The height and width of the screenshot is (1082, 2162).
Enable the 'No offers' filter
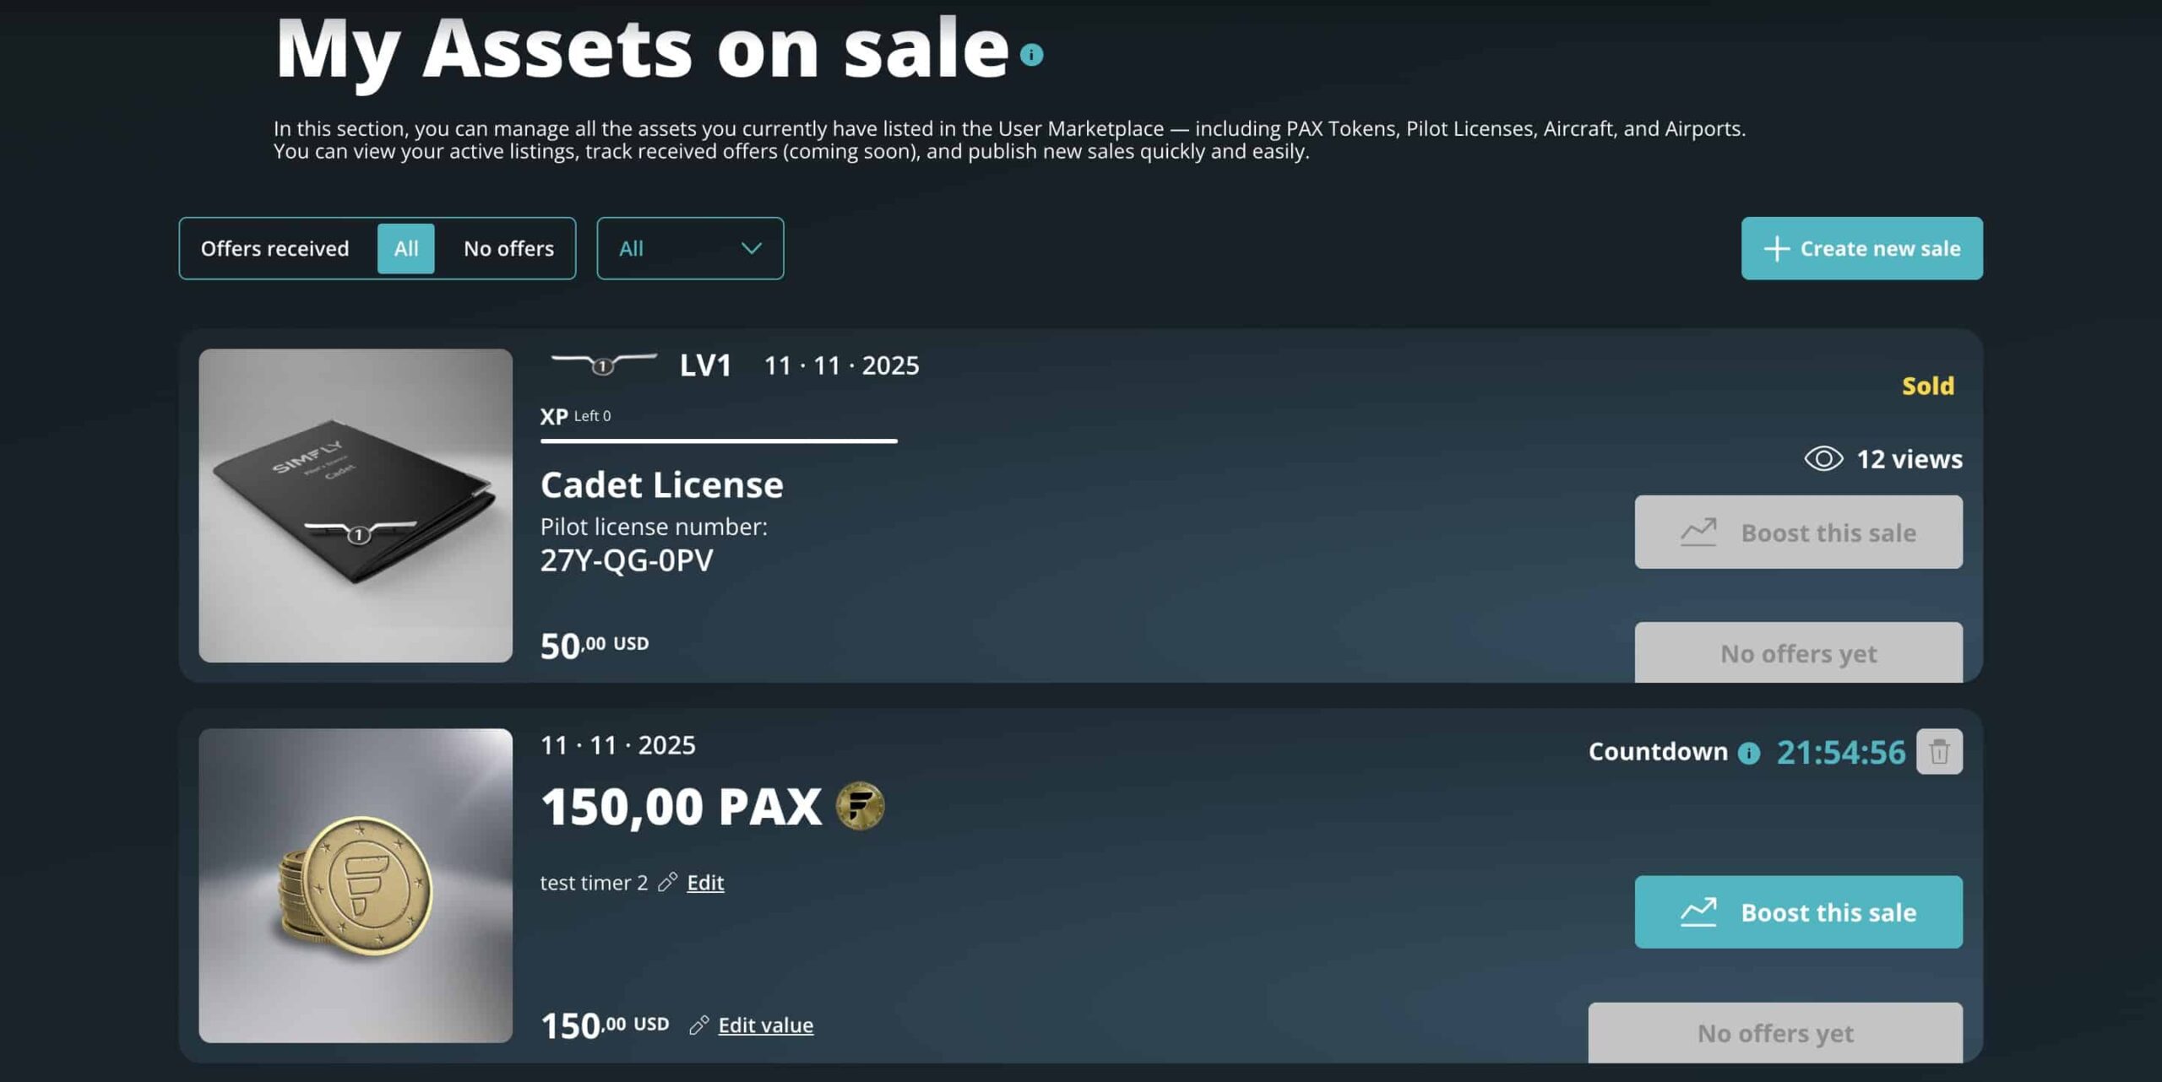507,247
